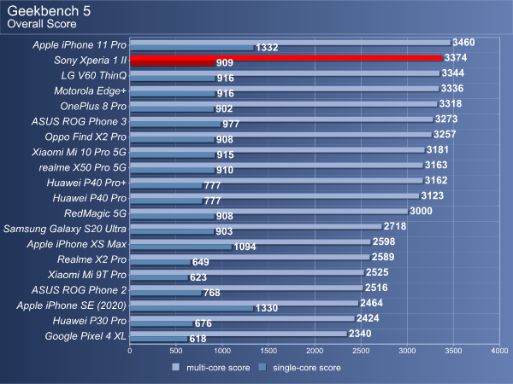Click the 3257 score value
The image size is (513, 384).
[x=445, y=135]
